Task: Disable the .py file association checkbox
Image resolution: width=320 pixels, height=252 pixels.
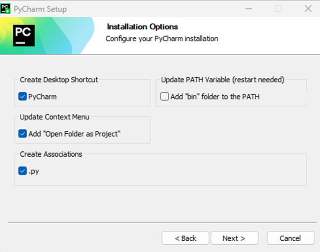Action: click(23, 171)
